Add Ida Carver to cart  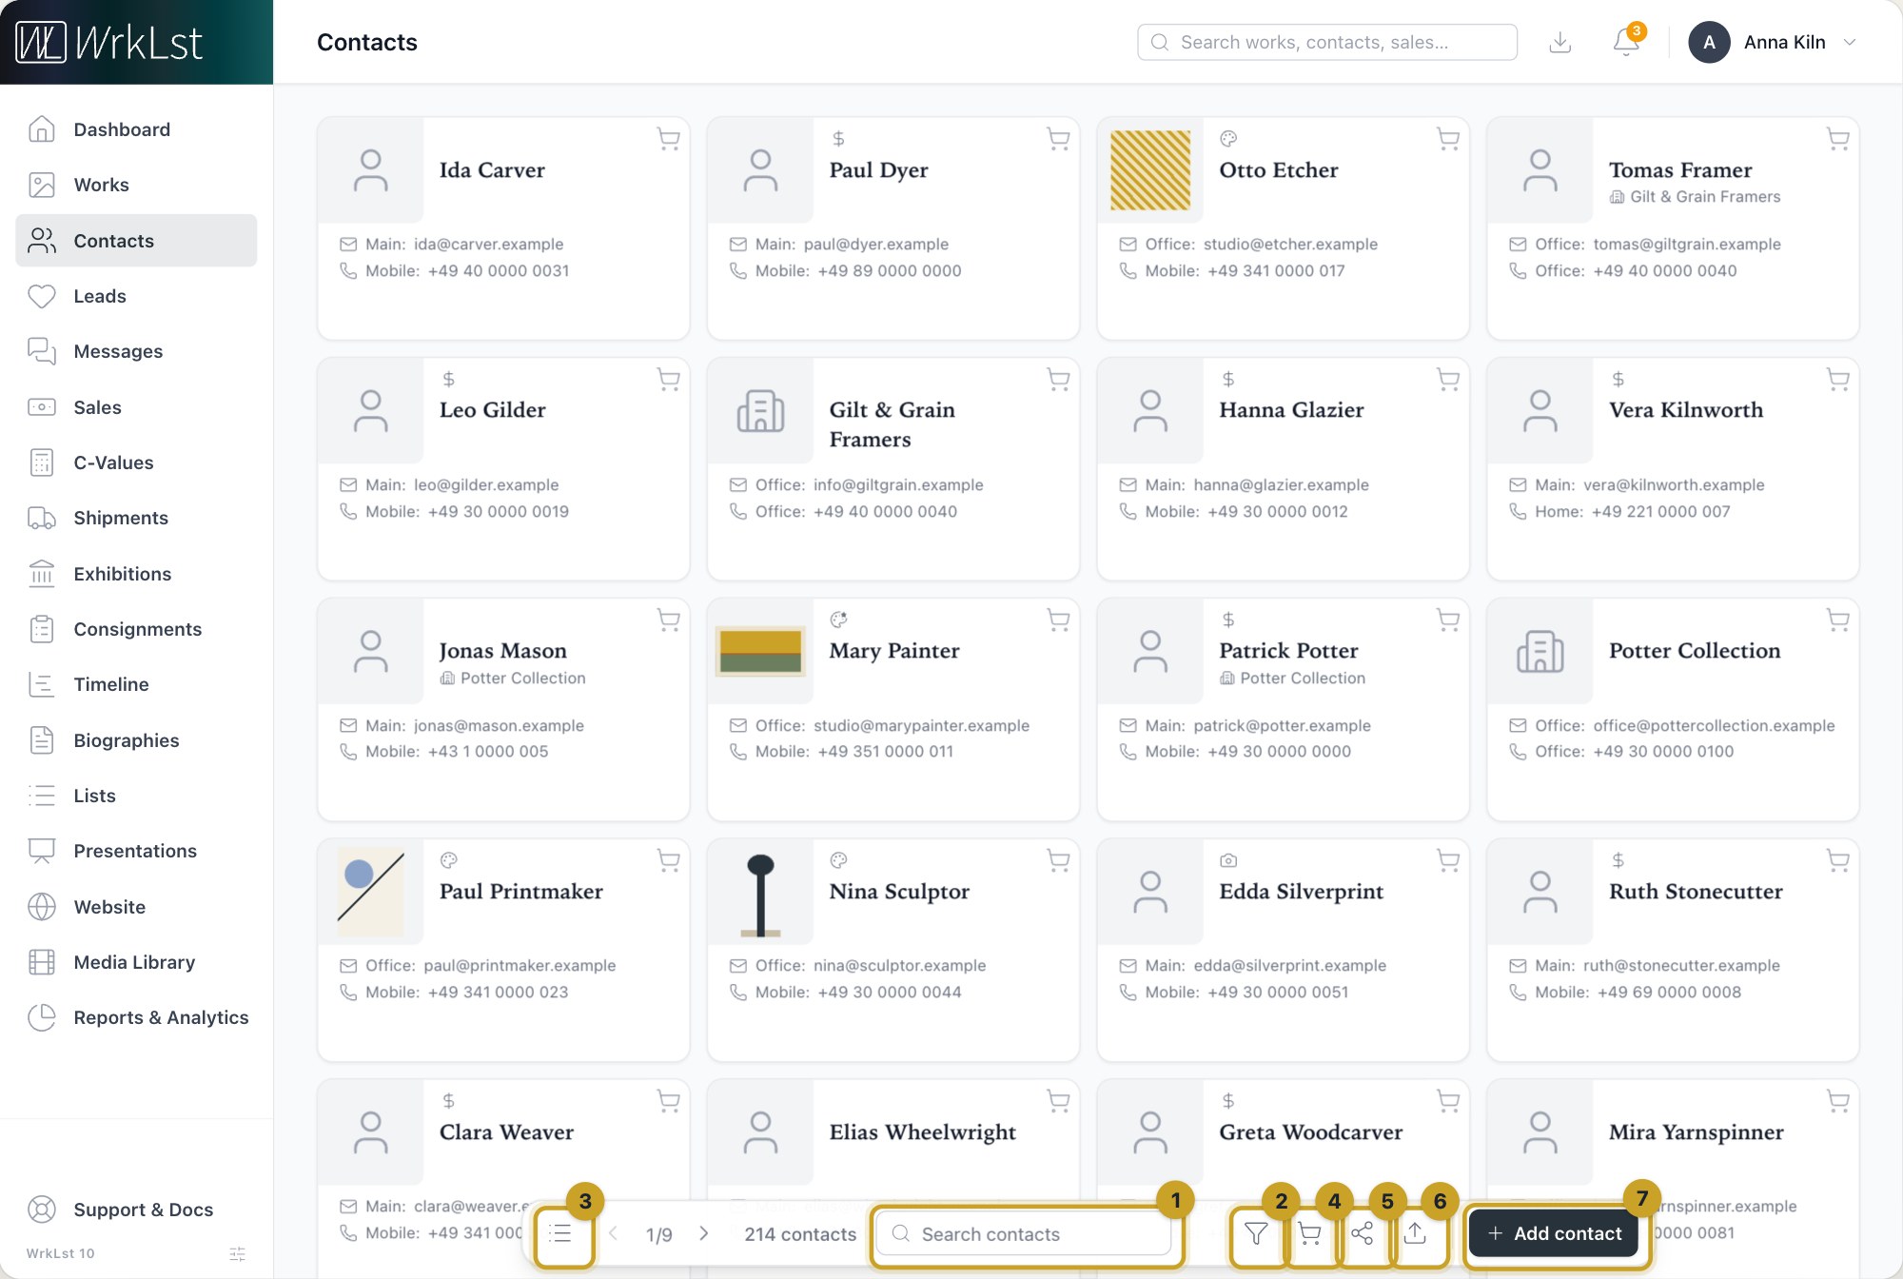pos(668,139)
